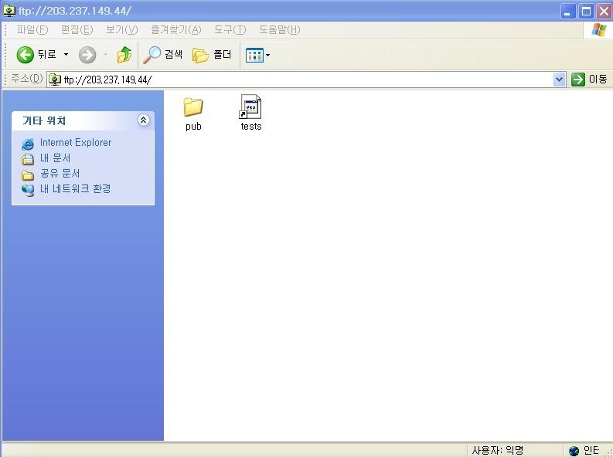Open the forward history dropdown arrow
Image resolution: width=613 pixels, height=457 pixels.
(106, 55)
